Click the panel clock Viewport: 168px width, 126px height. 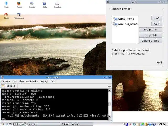pos(162,124)
